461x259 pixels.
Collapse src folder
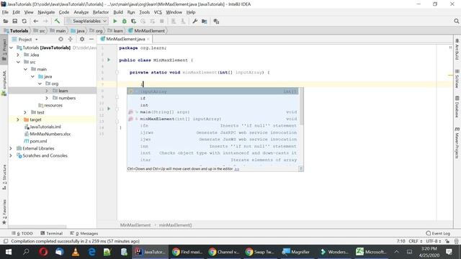[18, 62]
